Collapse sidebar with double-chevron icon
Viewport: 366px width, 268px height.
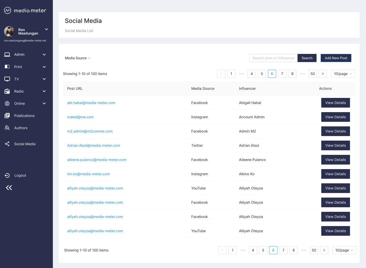tap(9, 188)
